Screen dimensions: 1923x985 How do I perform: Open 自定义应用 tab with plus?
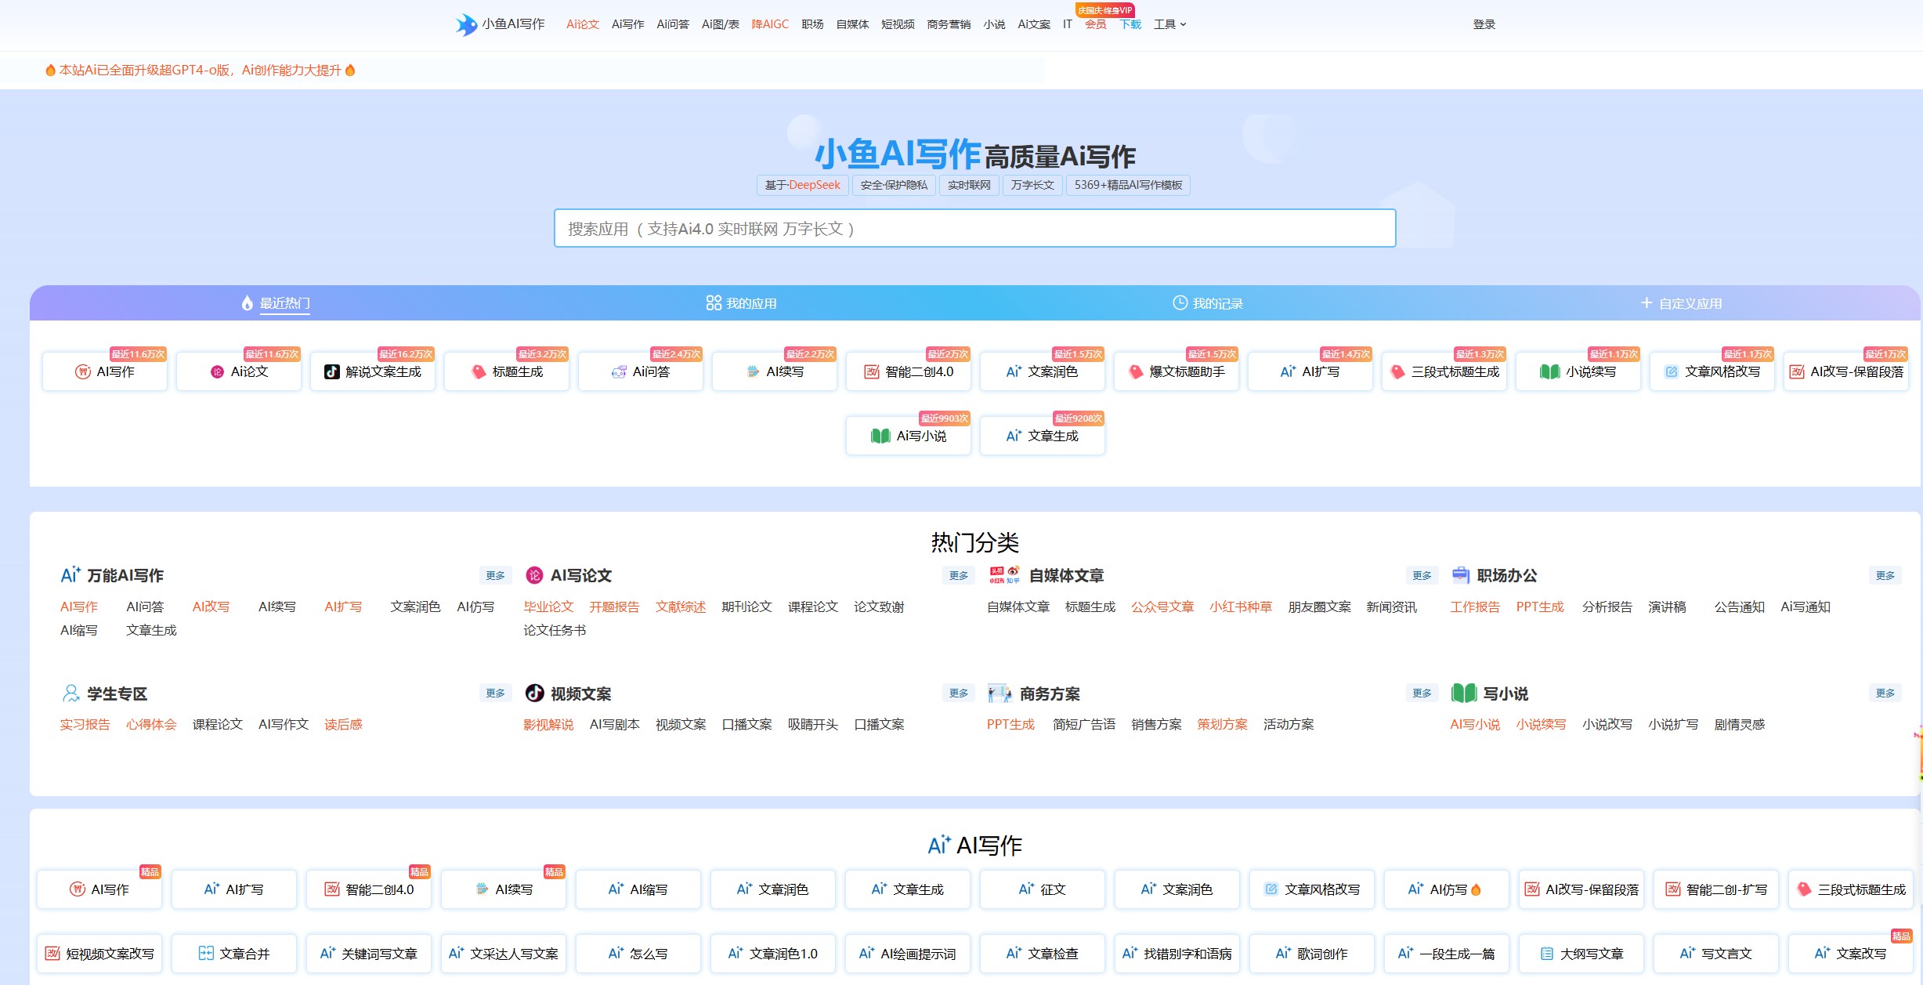tap(1681, 303)
